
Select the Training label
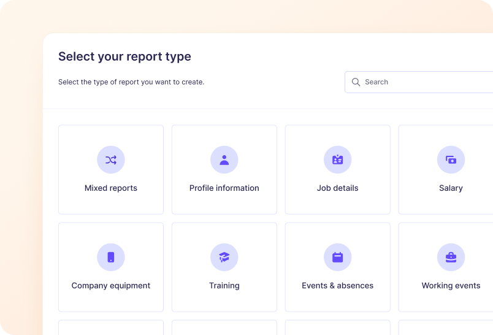224,286
